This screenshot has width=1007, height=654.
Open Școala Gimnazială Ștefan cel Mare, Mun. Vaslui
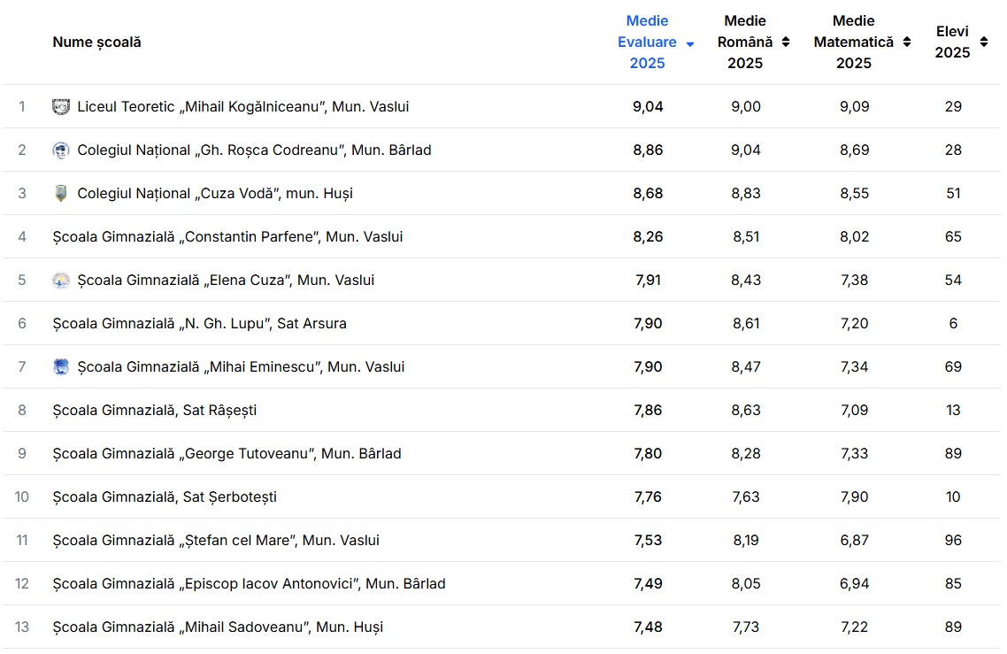pyautogui.click(x=216, y=541)
